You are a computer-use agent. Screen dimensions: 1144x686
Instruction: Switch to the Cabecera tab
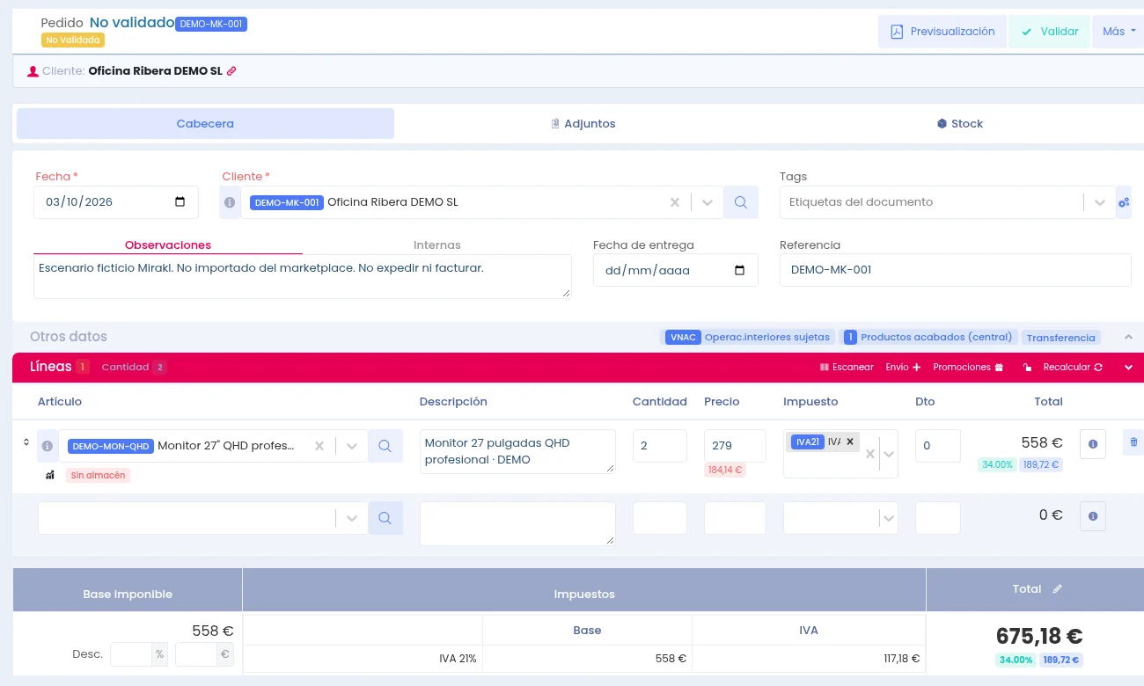tap(205, 124)
